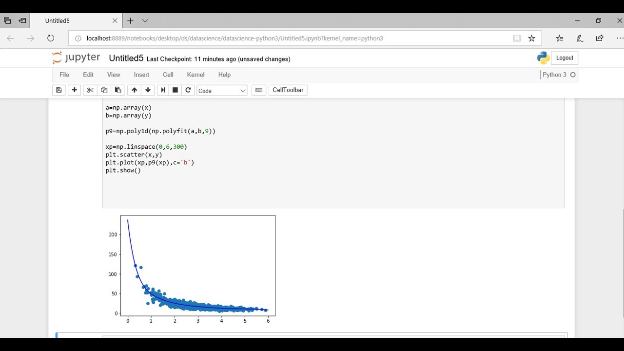The height and width of the screenshot is (351, 624).
Task: Show tab previews chevron
Action: tap(145, 21)
